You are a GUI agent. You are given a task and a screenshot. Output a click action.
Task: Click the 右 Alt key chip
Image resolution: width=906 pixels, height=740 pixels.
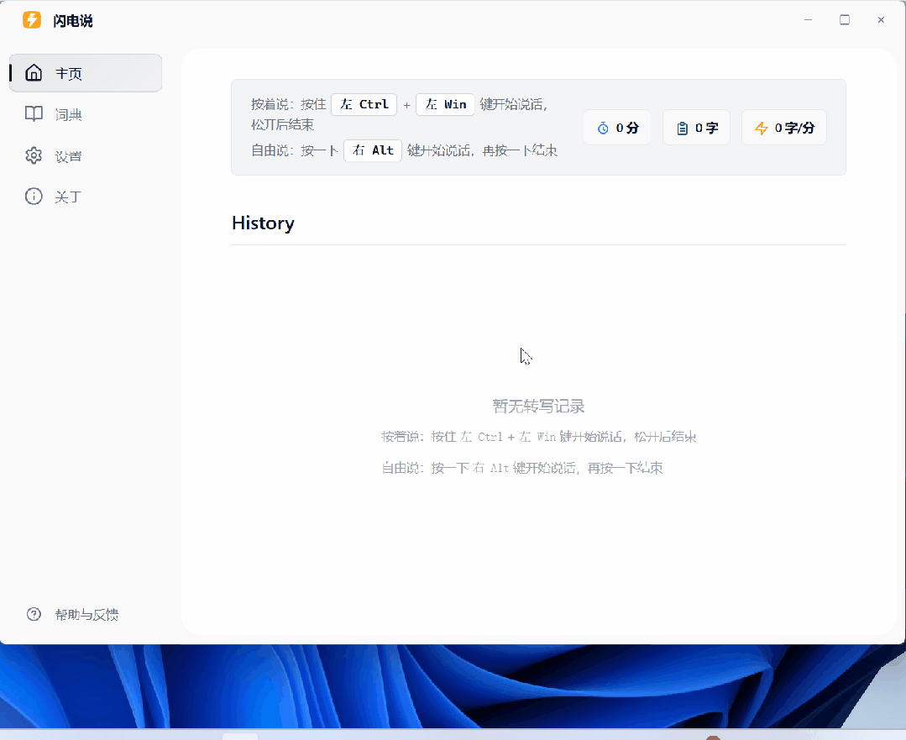point(372,150)
